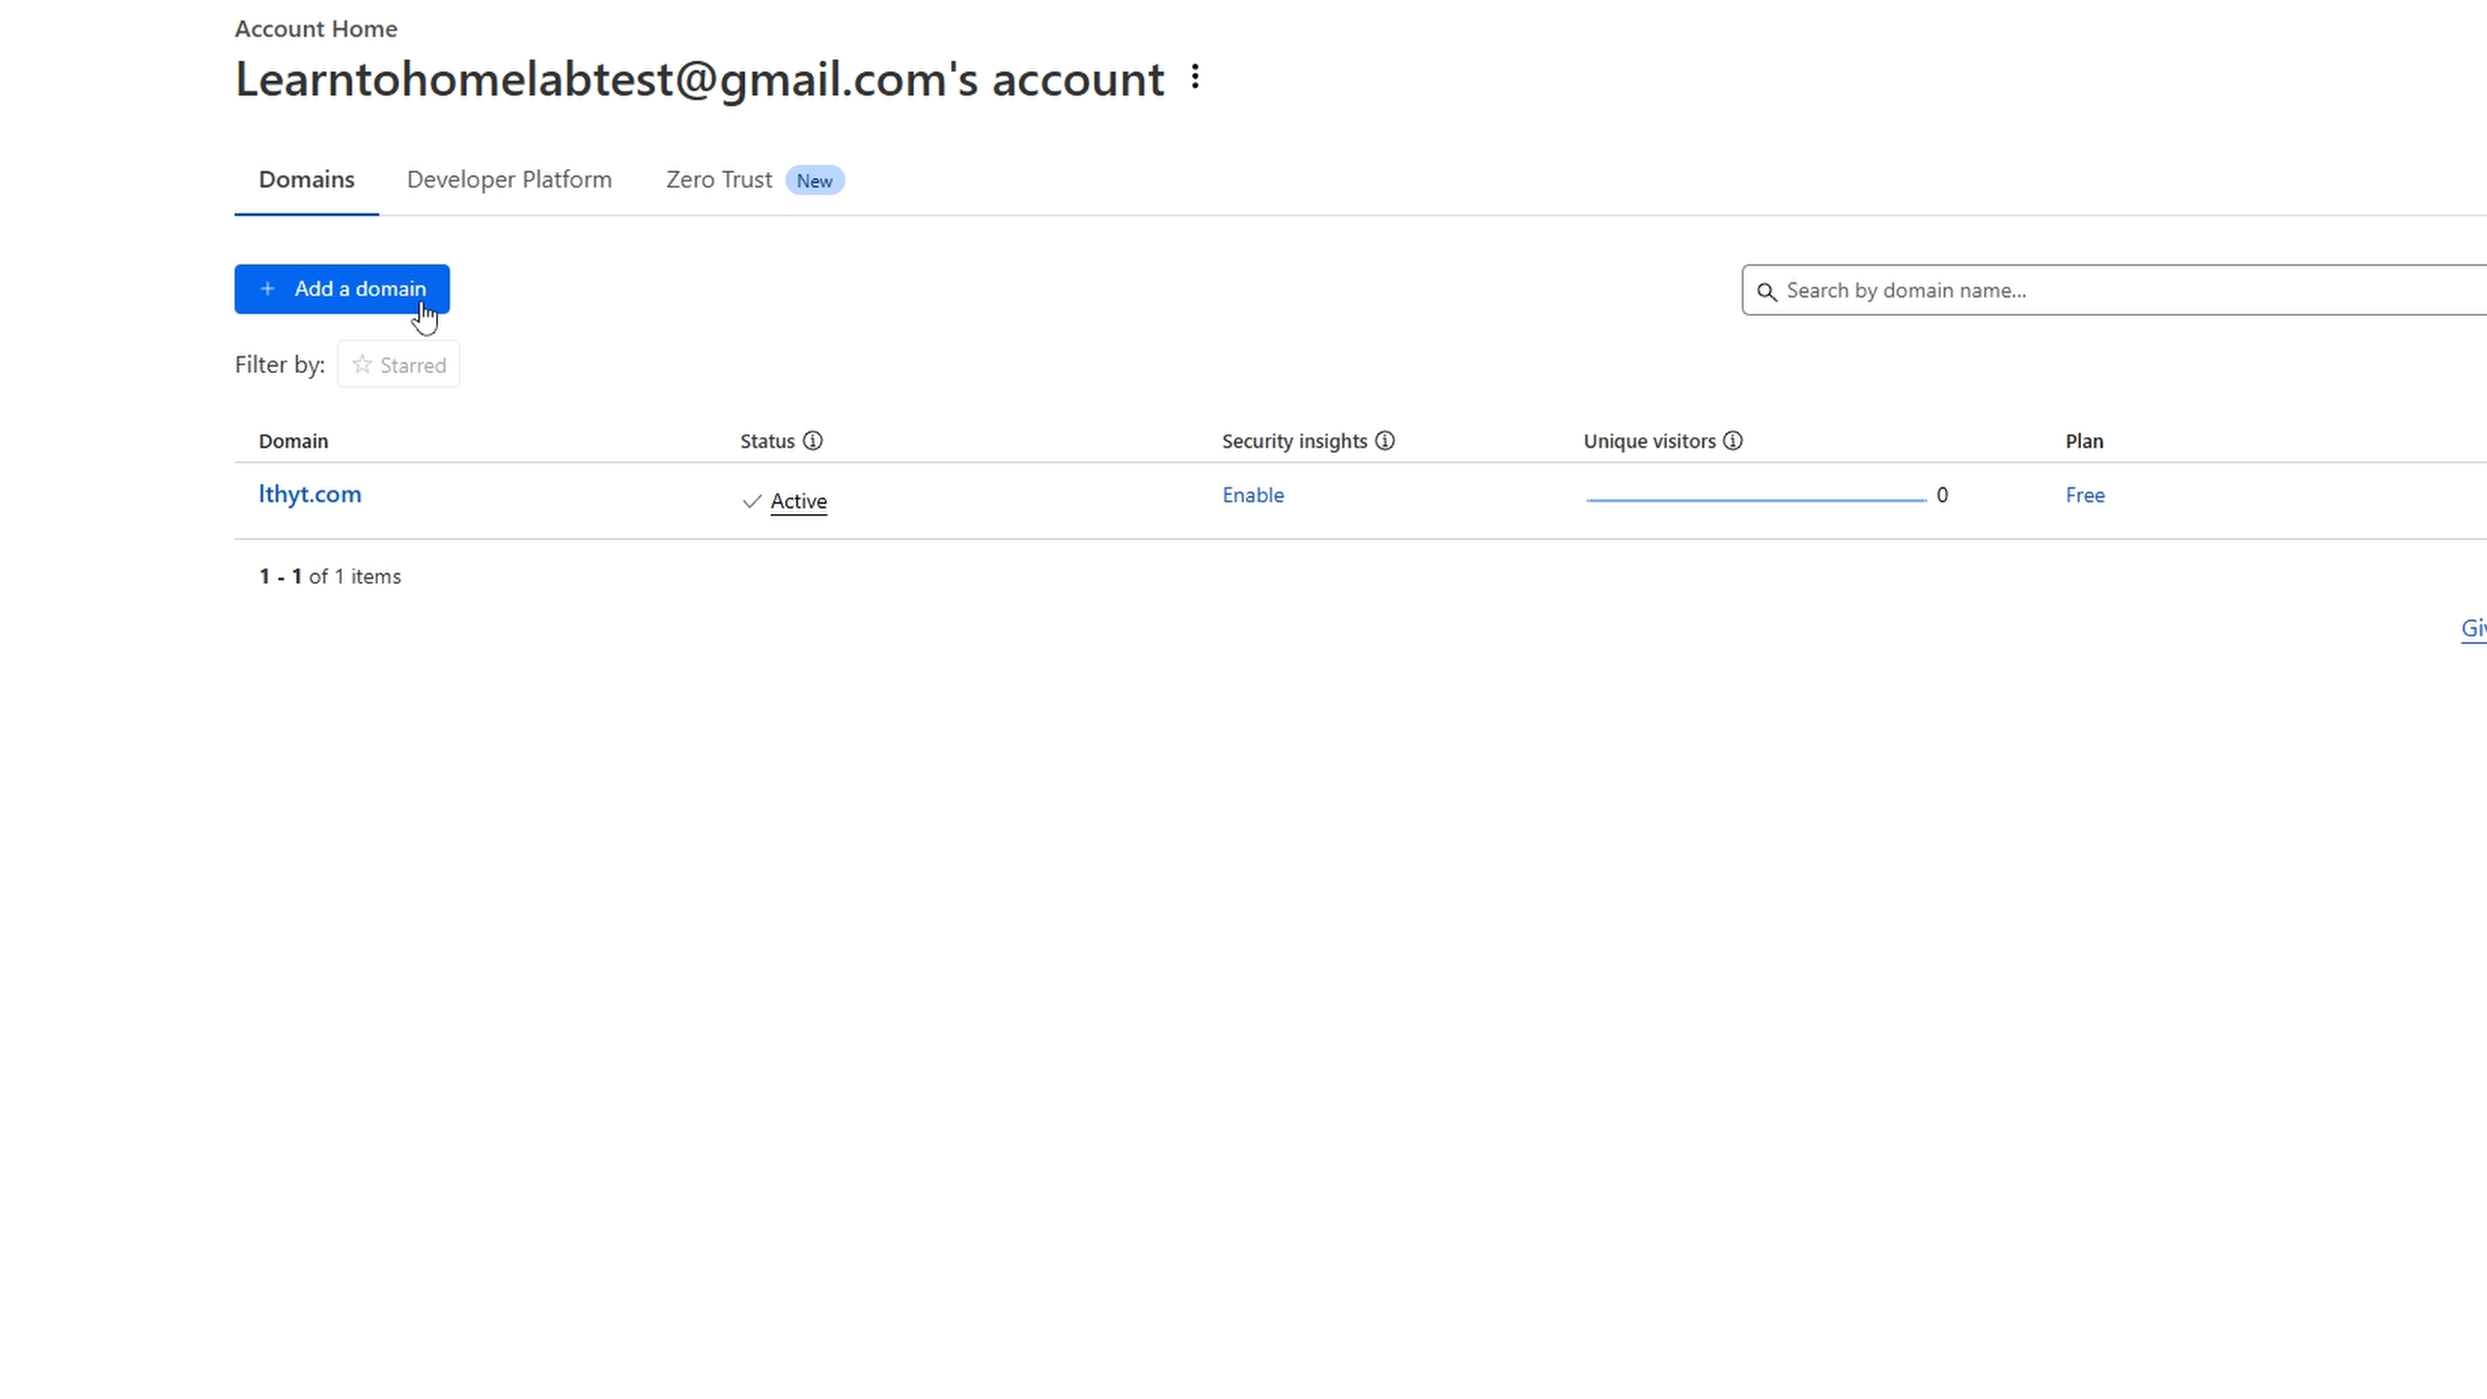This screenshot has height=1399, width=2487.
Task: Click the info icon next to Security insights
Action: [1383, 440]
